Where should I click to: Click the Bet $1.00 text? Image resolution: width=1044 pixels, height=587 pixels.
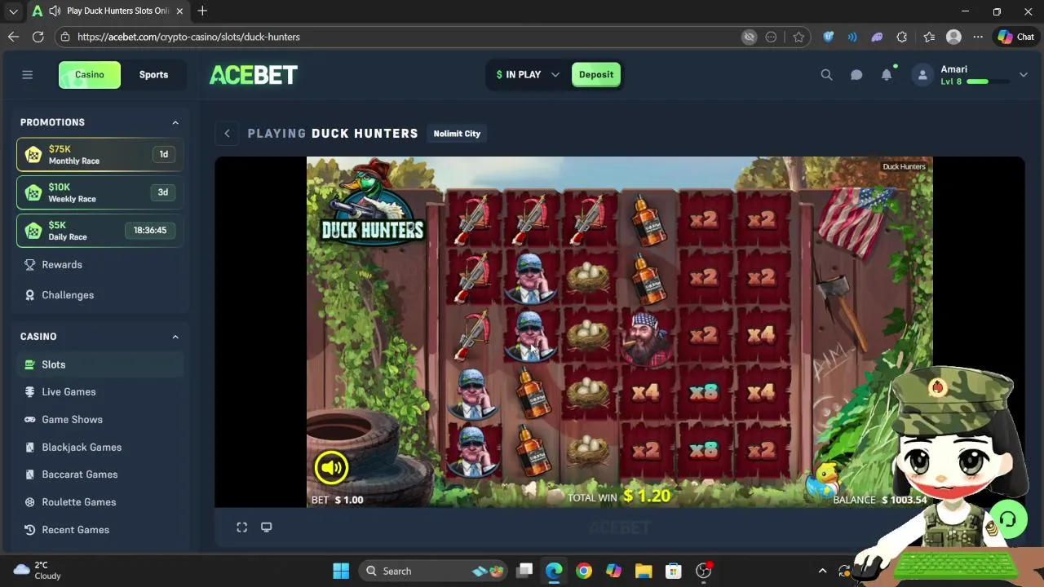(x=337, y=500)
